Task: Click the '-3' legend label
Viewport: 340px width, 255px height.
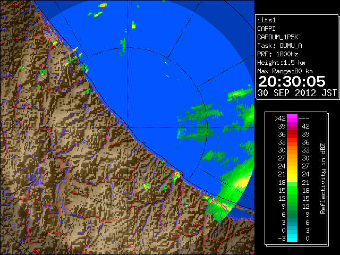Action: point(282,239)
